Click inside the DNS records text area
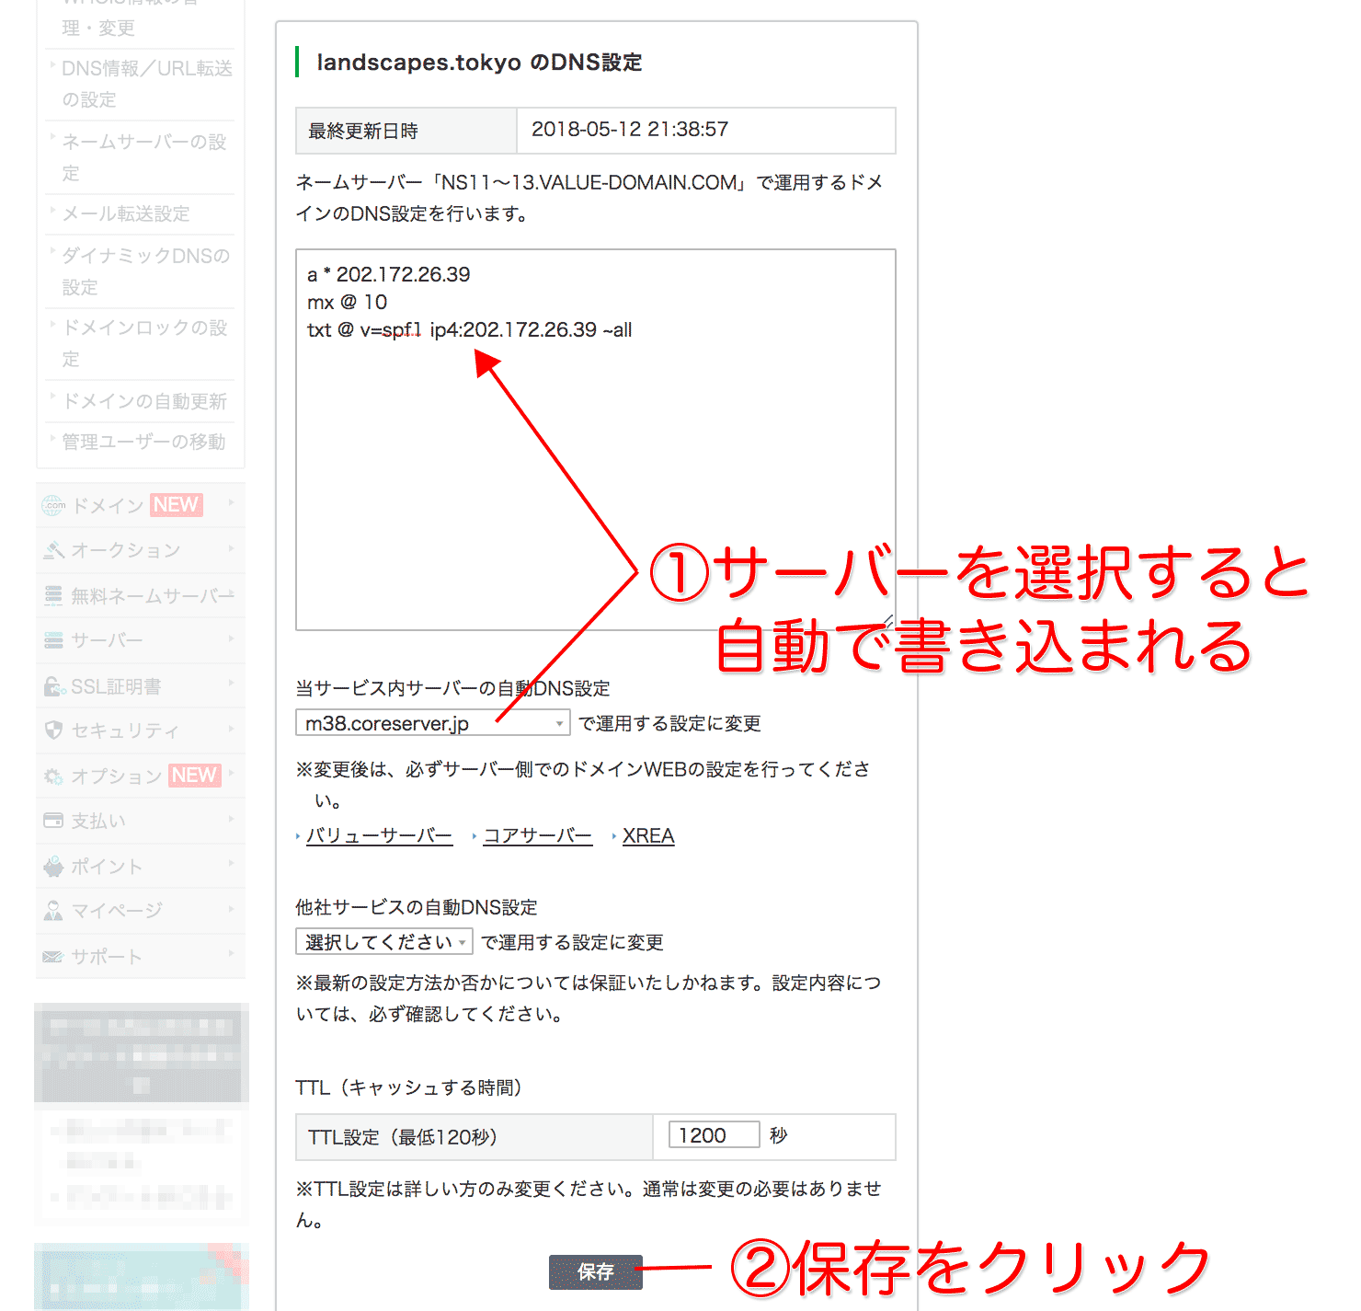The height and width of the screenshot is (1311, 1361). coord(596,440)
